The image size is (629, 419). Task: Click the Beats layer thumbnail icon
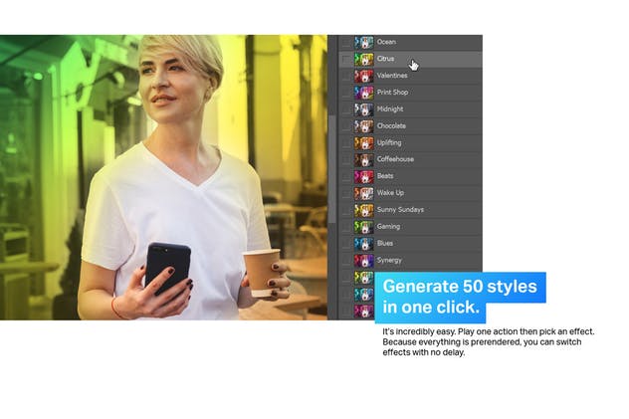pyautogui.click(x=364, y=176)
